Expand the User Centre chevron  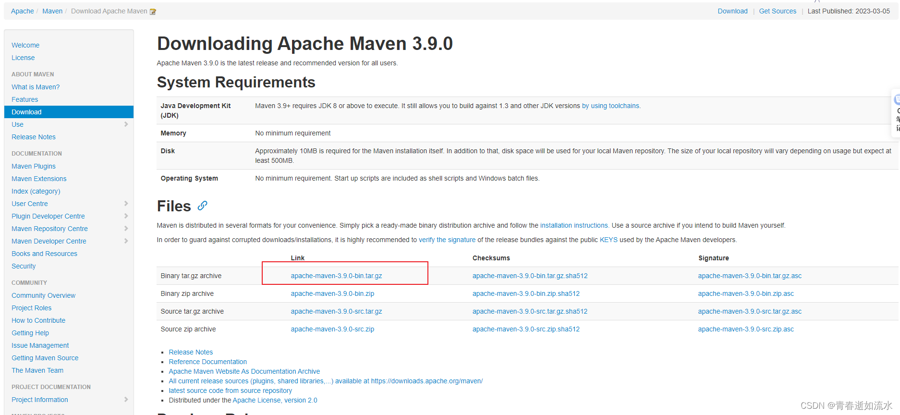126,203
